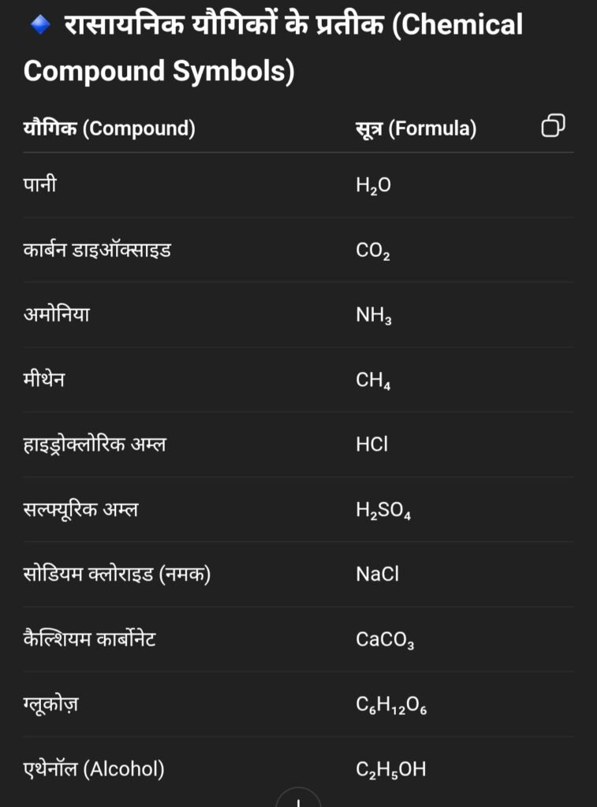Image resolution: width=597 pixels, height=807 pixels.
Task: Select the NaCl formula cell
Action: click(x=378, y=574)
